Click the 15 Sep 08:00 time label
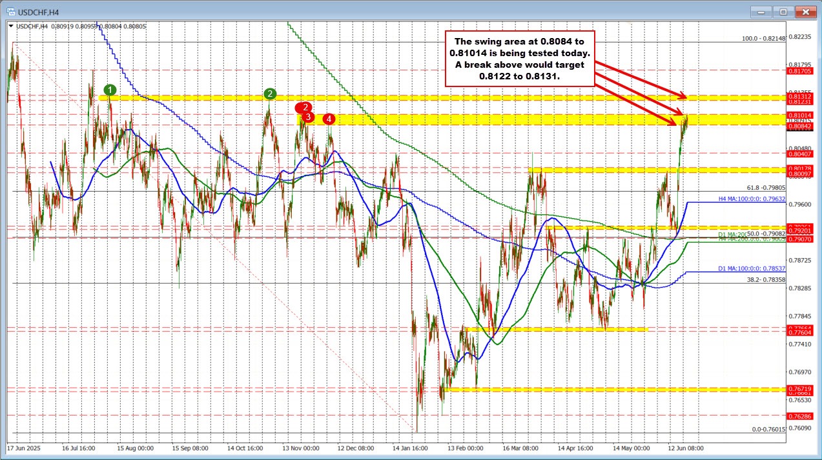Screen dimensions: 822x460 click(x=190, y=447)
